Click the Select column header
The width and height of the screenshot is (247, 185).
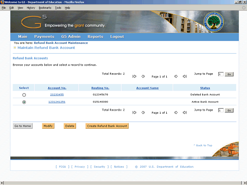(x=24, y=88)
